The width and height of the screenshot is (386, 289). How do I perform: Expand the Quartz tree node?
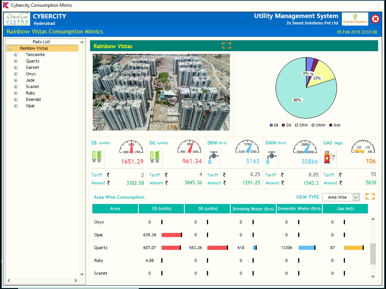tap(15, 61)
